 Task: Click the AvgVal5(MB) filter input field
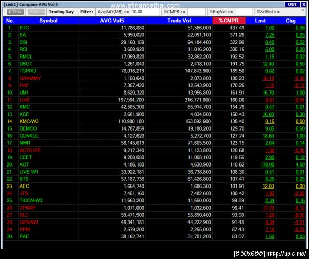[145, 12]
